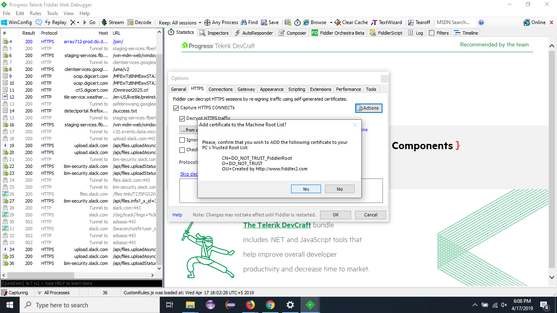The width and height of the screenshot is (557, 313).
Task: Click the Replay toolbar button
Action: point(55,22)
